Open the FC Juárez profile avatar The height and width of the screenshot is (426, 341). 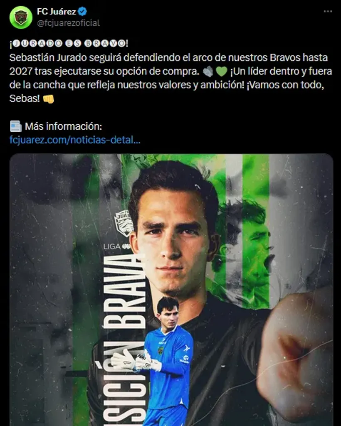click(x=21, y=17)
